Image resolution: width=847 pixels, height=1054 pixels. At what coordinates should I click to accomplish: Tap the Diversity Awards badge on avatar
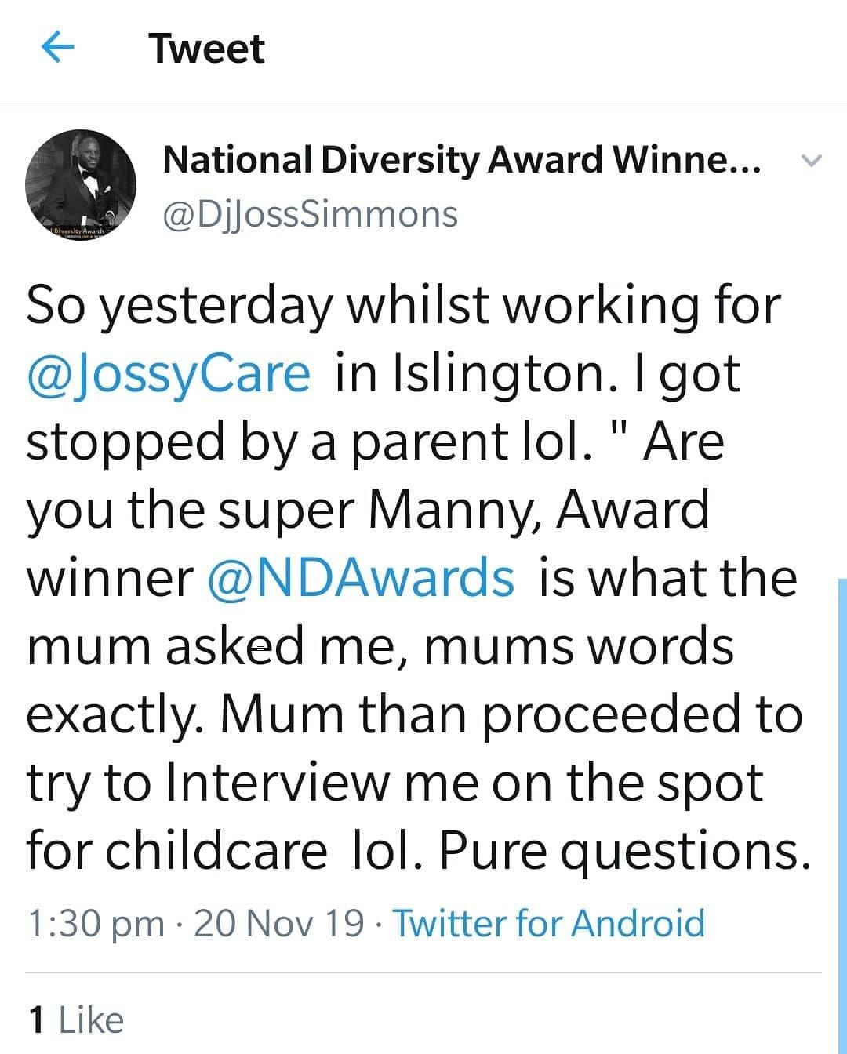click(77, 231)
